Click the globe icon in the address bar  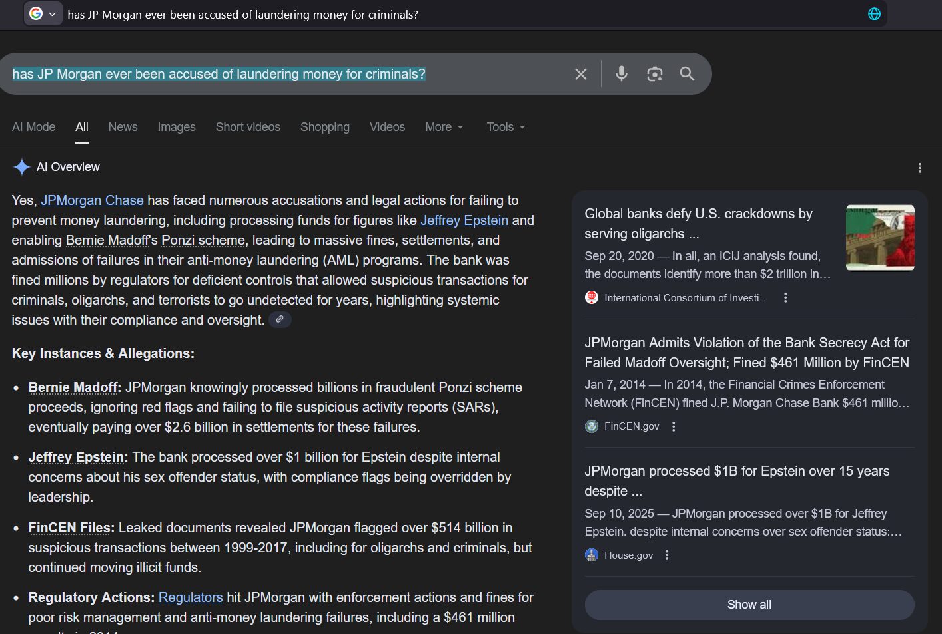[x=874, y=14]
